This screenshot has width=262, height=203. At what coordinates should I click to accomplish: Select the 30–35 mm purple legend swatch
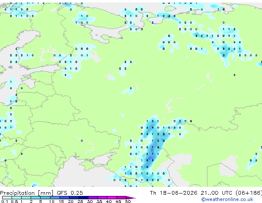click(x=93, y=198)
